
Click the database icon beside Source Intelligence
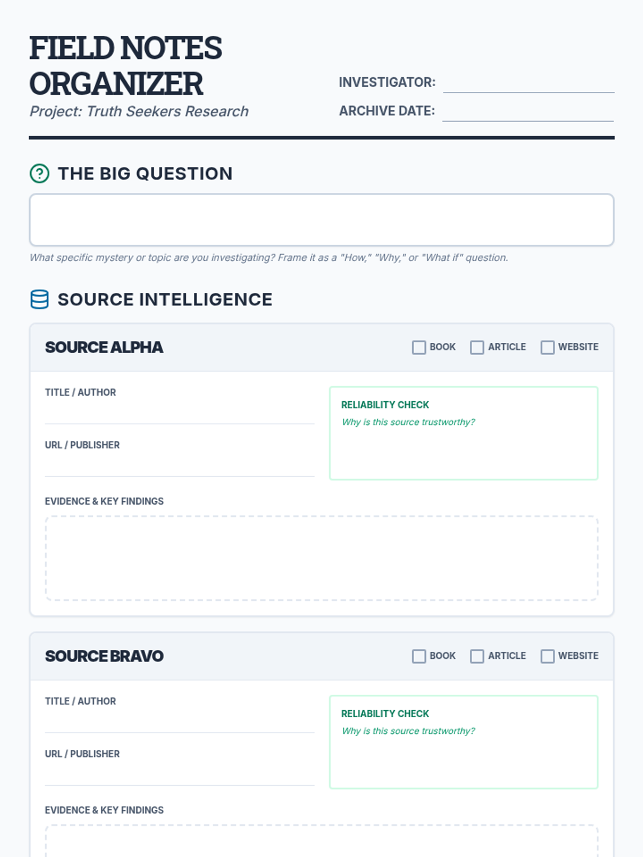39,299
